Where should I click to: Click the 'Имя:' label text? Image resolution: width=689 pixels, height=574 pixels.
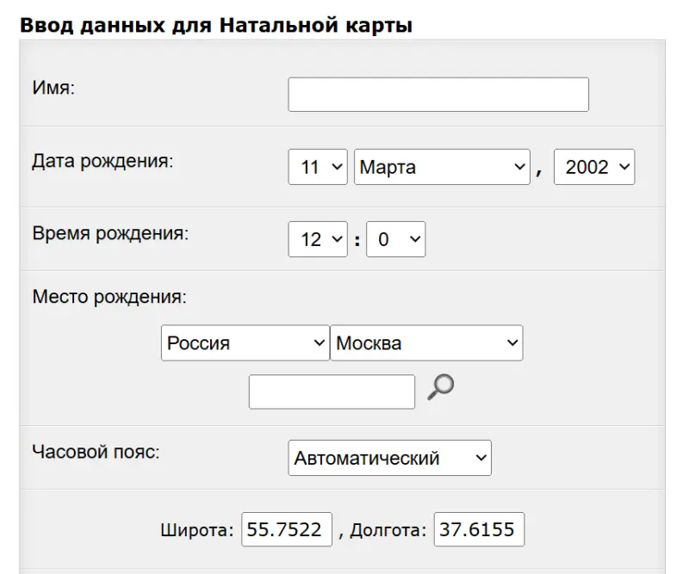54,88
